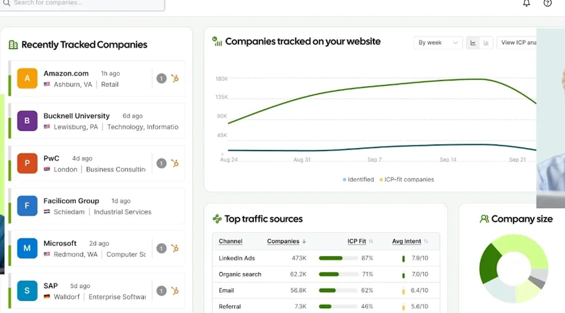This screenshot has height=313, width=565.
Task: Sort table by Channel column
Action: click(231, 241)
